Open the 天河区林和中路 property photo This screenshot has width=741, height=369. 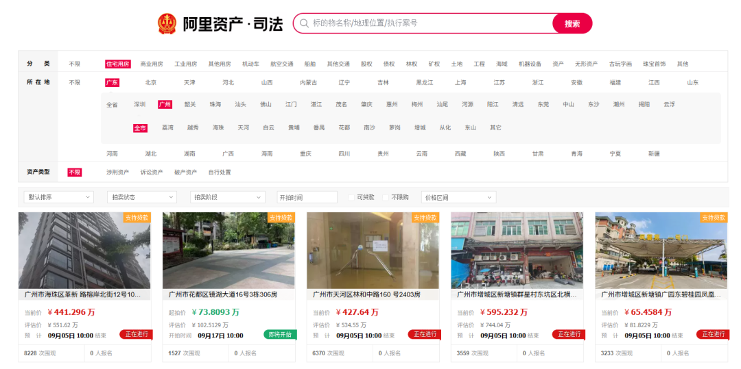point(373,251)
